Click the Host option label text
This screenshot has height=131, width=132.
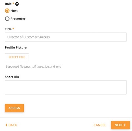pos(14,11)
